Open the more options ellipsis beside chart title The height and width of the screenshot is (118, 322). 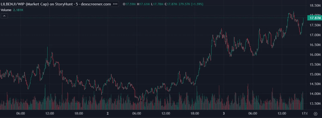[x=115, y=4]
